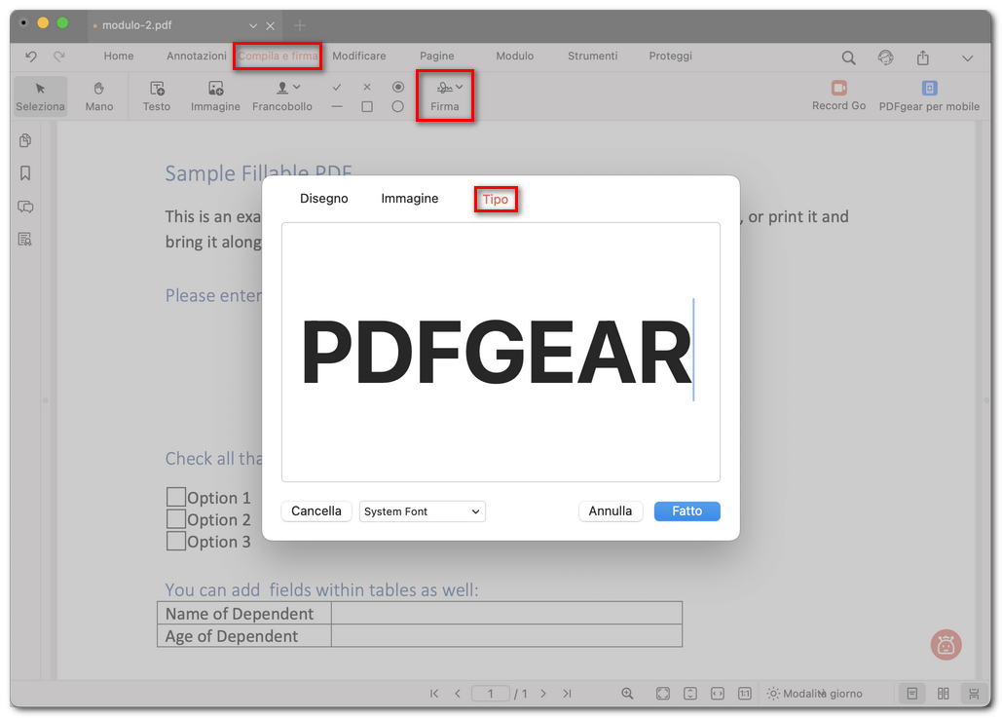Image resolution: width=1002 pixels, height=718 pixels.
Task: Click the Fatto button
Action: (x=687, y=510)
